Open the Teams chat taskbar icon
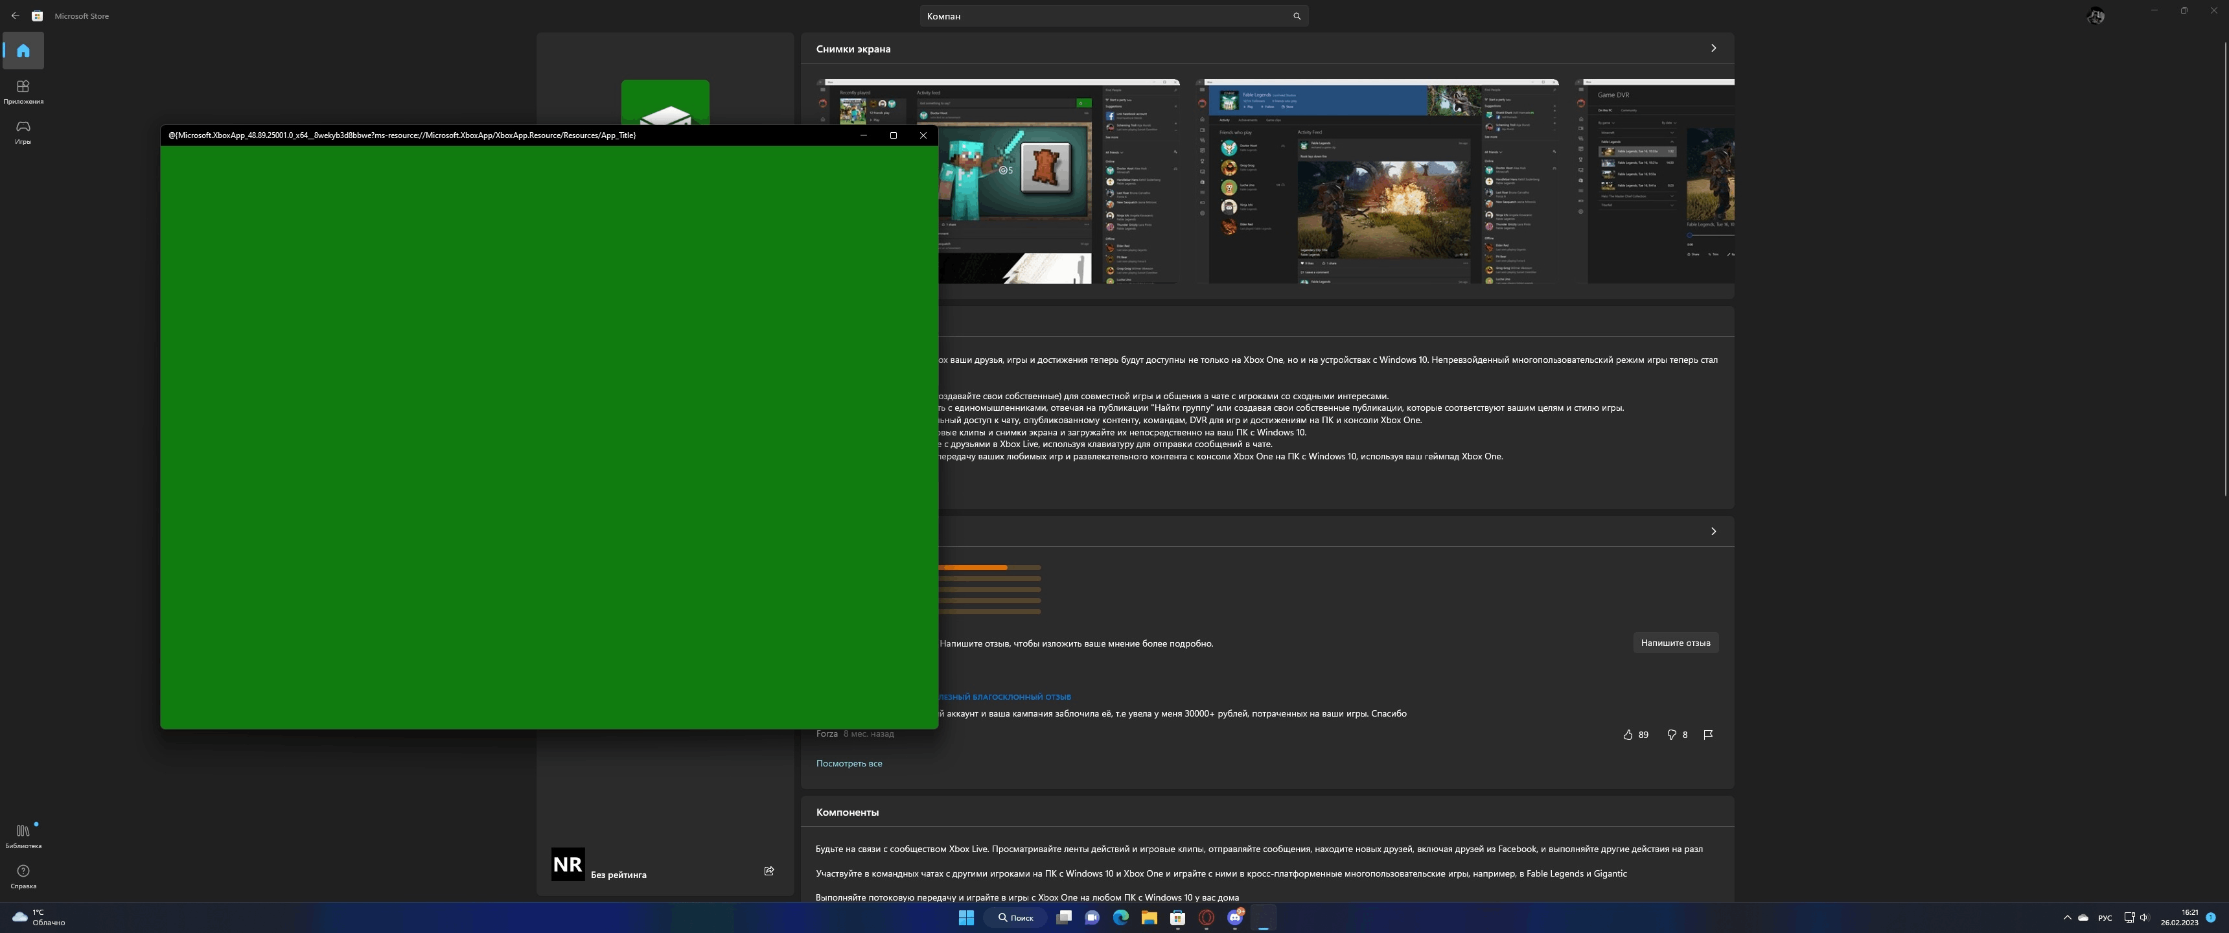Viewport: 2229px width, 933px height. click(x=1092, y=917)
